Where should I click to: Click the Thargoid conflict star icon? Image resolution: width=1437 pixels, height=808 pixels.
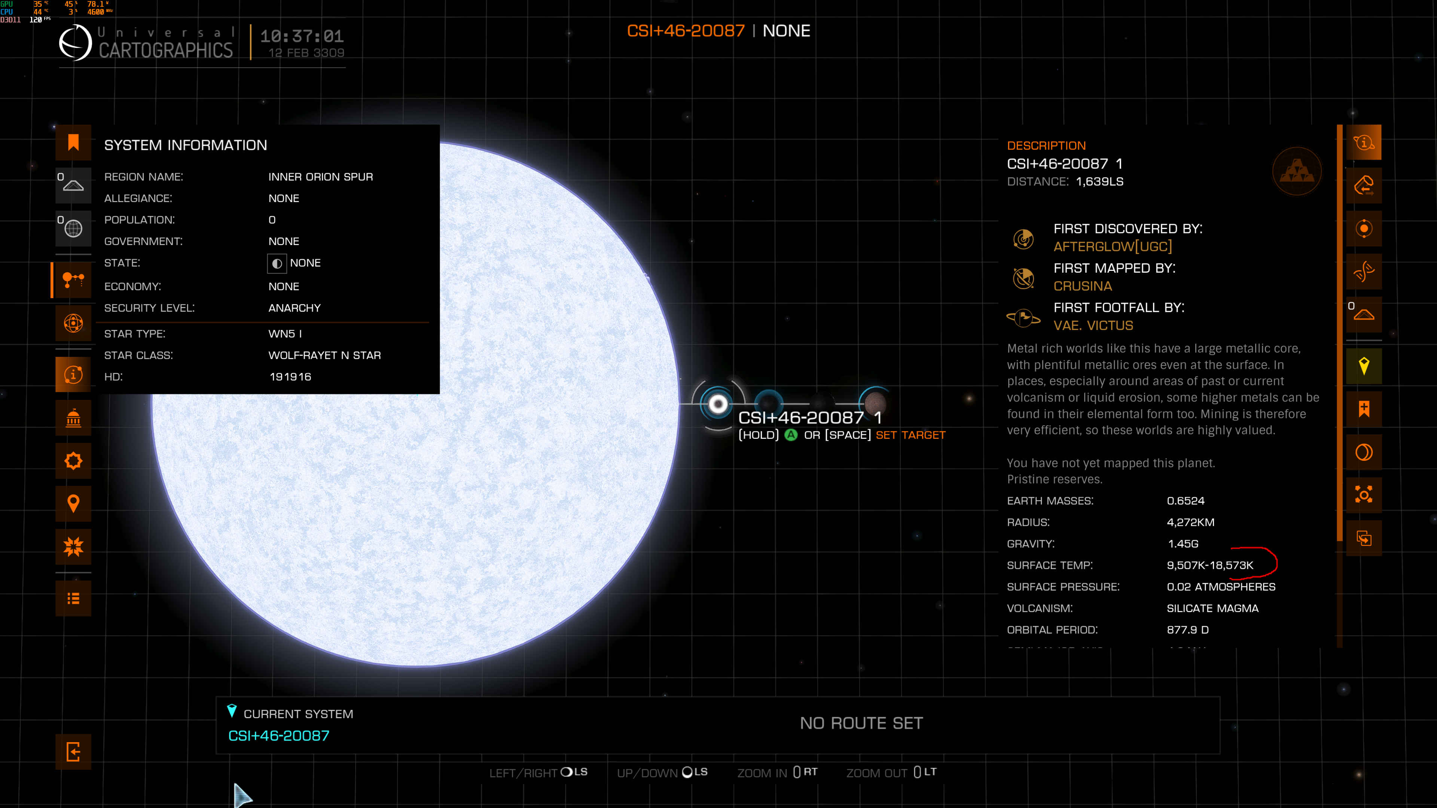tap(73, 547)
